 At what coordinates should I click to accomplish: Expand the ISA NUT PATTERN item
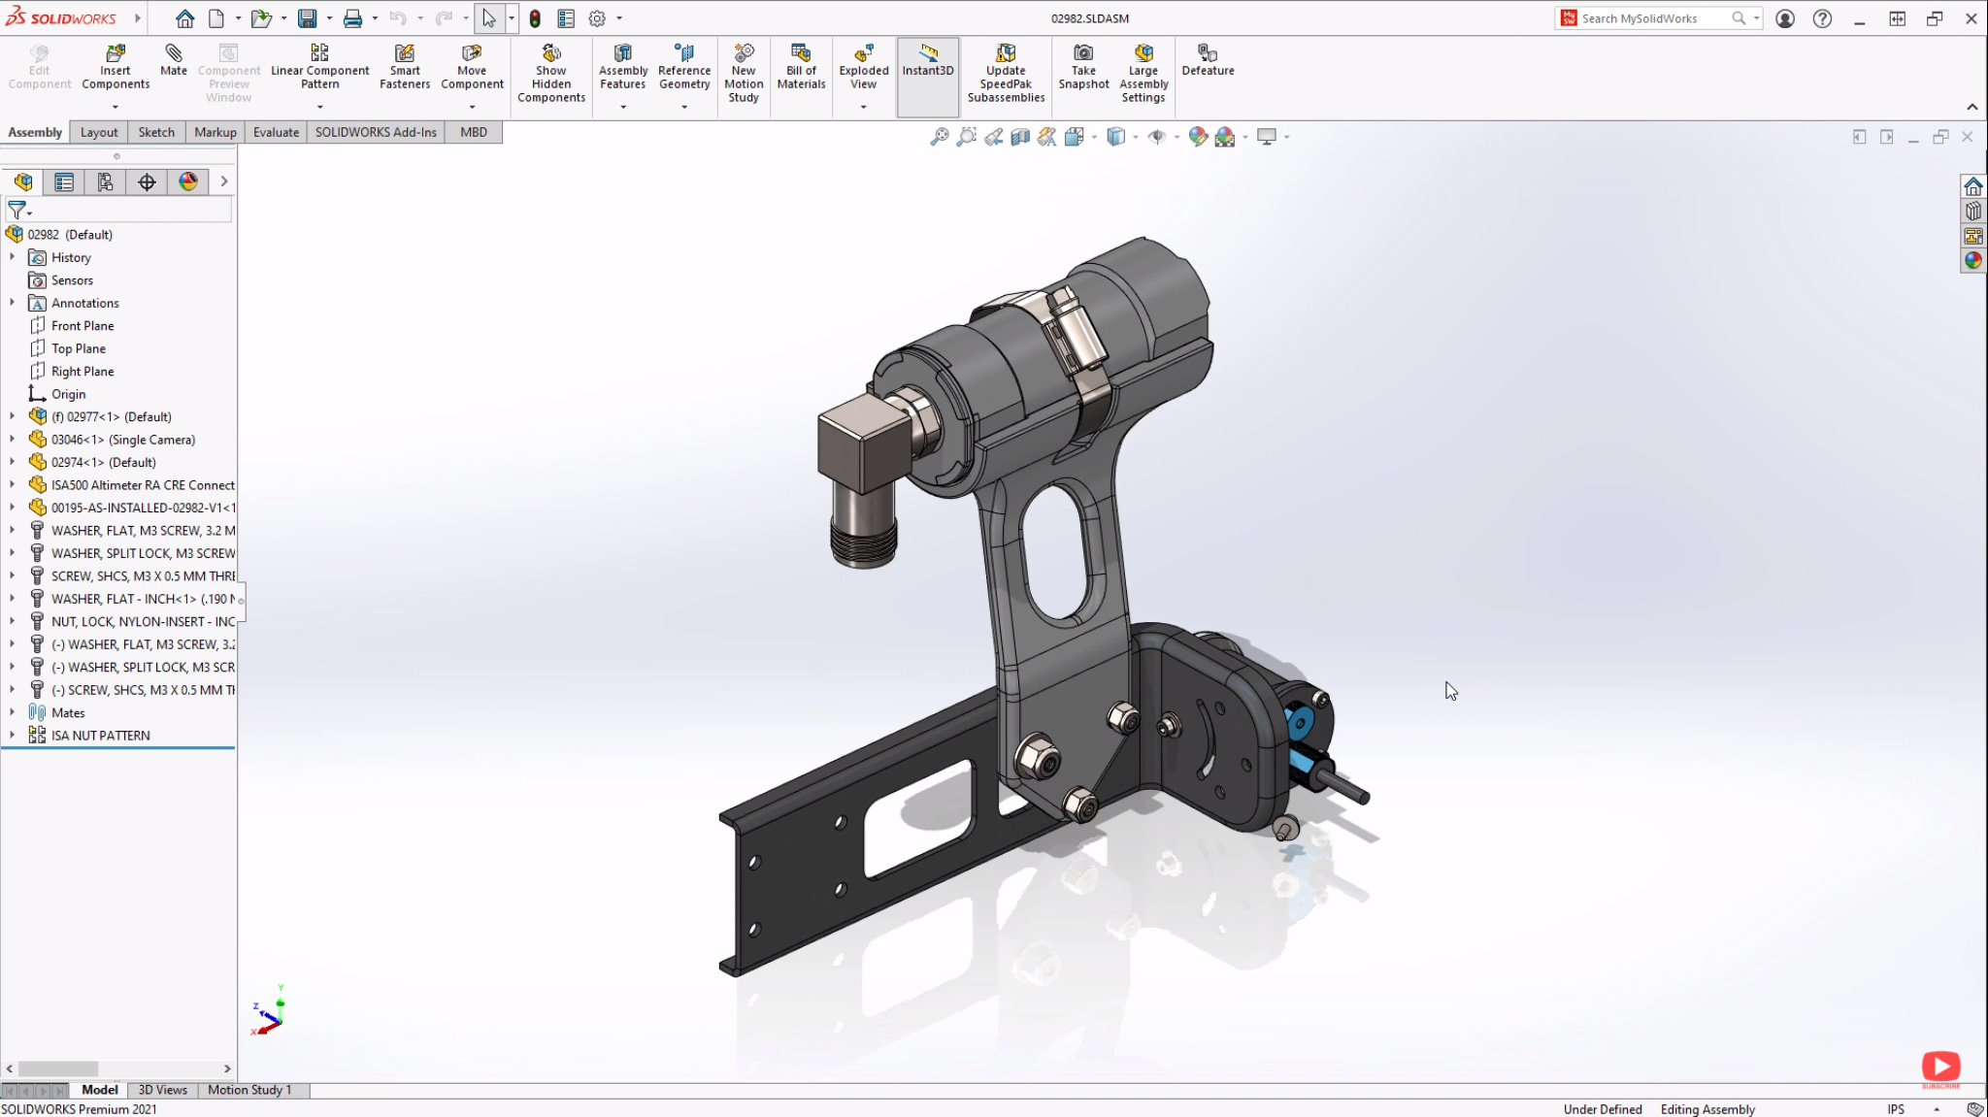(x=13, y=735)
